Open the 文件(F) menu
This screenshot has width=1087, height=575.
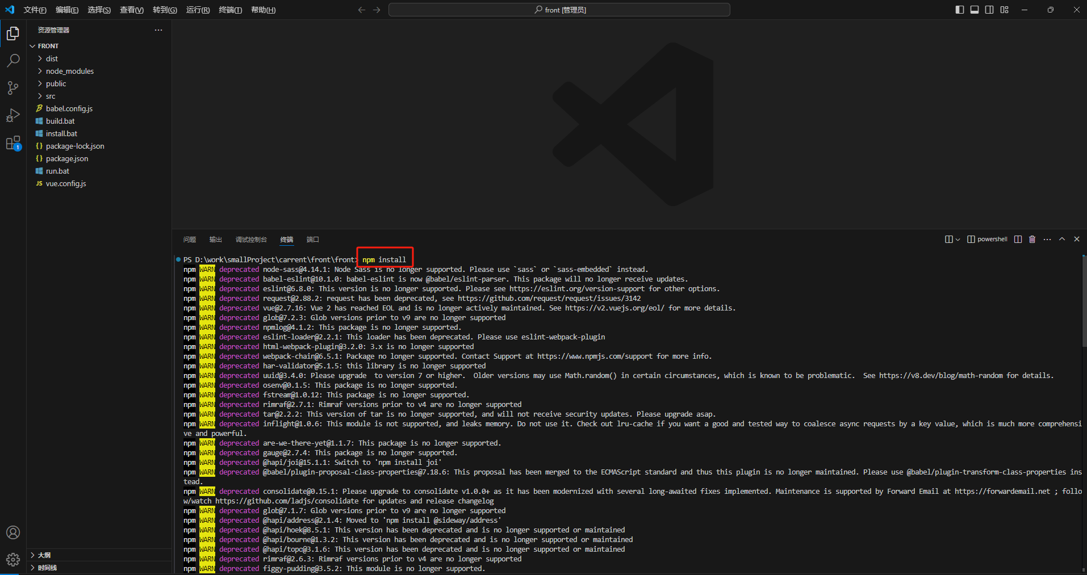pyautogui.click(x=35, y=10)
